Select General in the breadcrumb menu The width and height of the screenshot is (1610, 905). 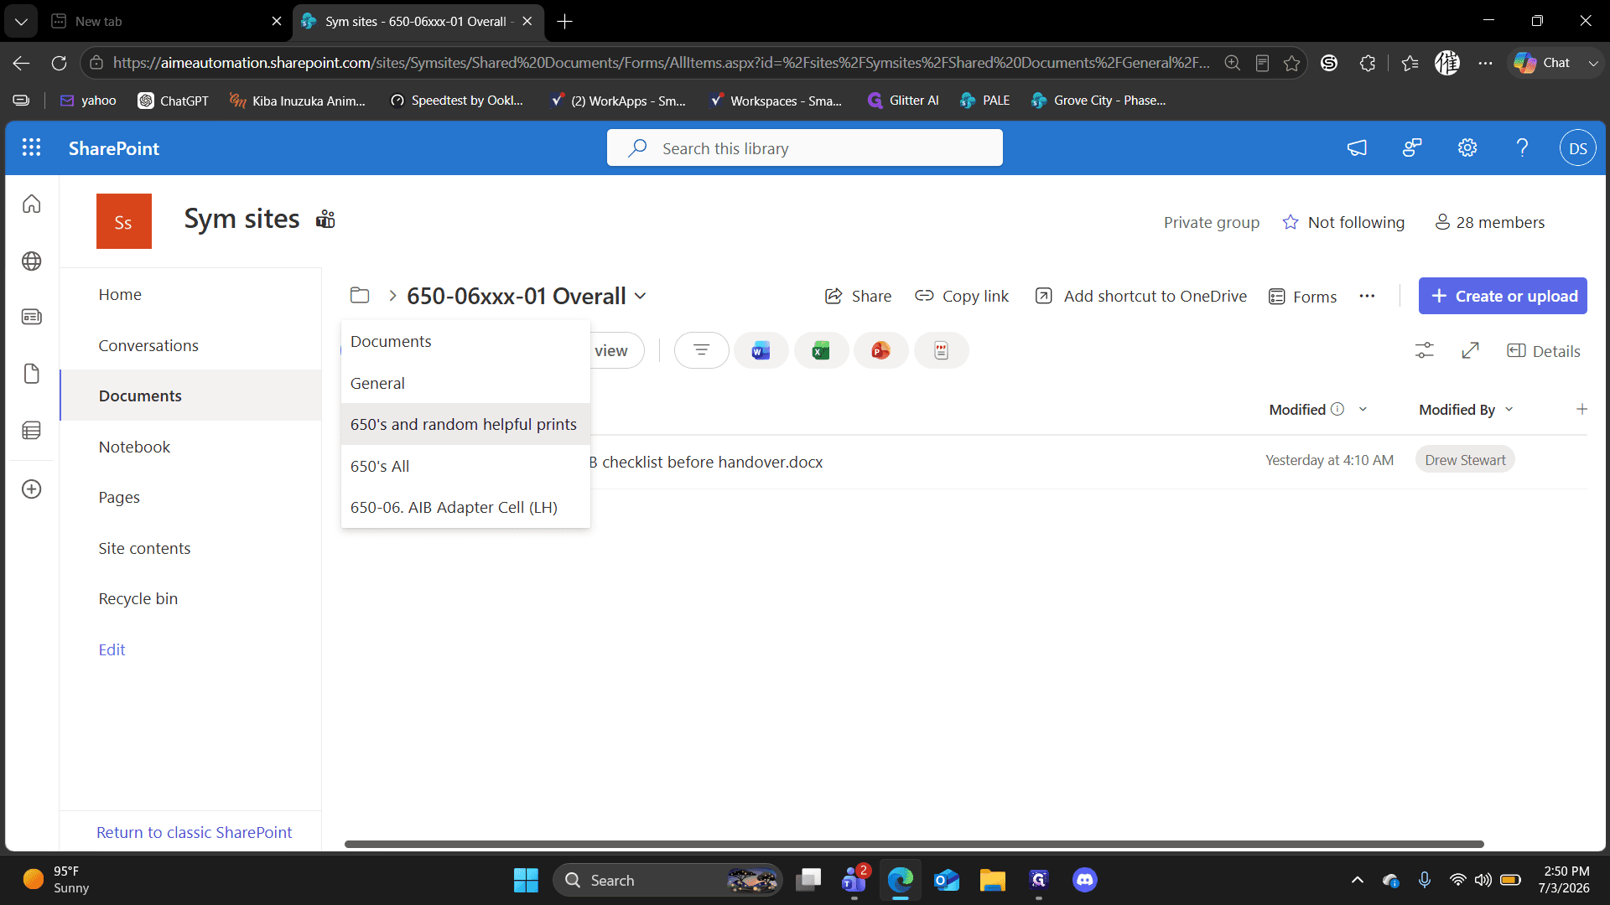pos(465,383)
